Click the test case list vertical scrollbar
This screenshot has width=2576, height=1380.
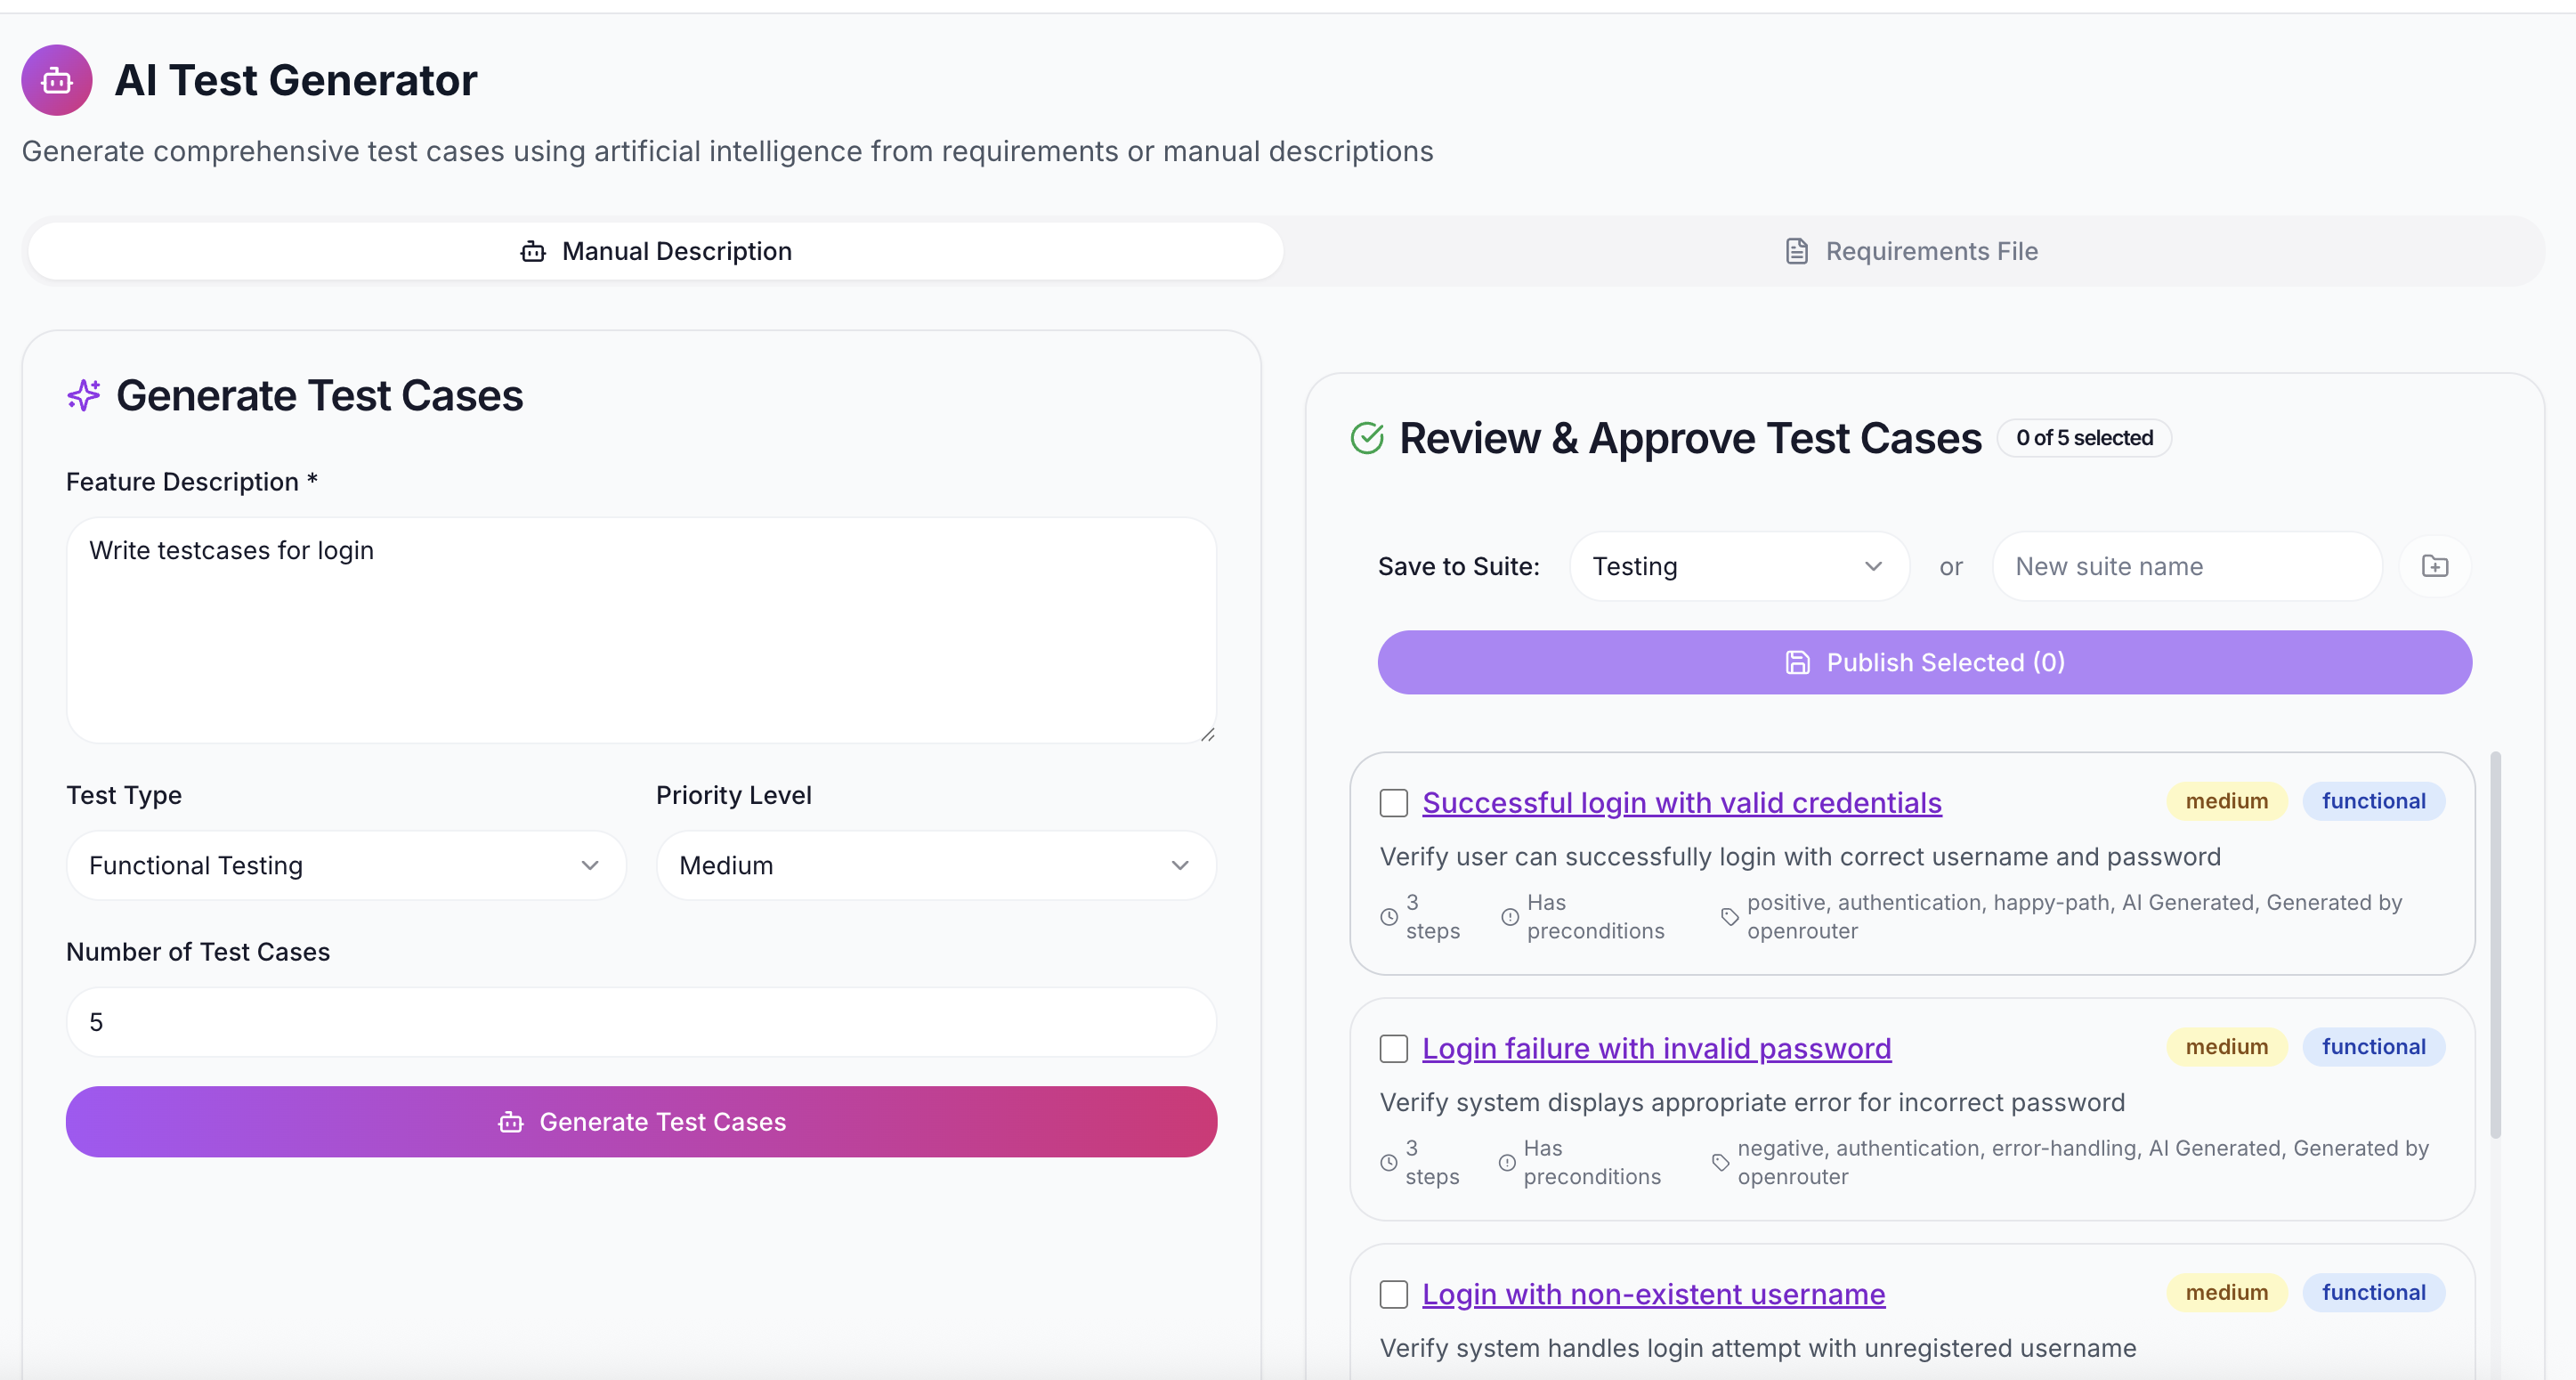2495,945
